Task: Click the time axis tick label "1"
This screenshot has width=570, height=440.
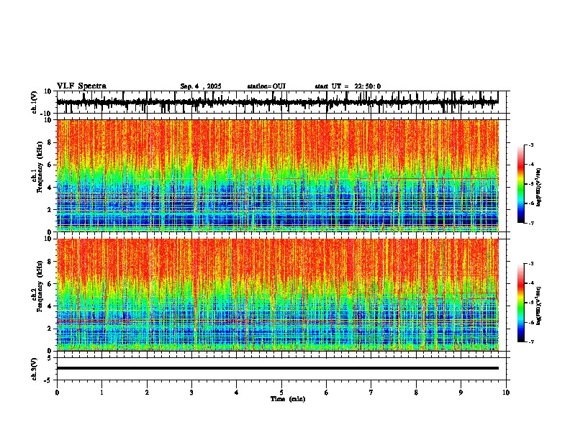Action: pyautogui.click(x=101, y=393)
